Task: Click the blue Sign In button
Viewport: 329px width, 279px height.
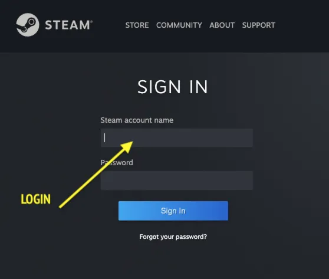Action: (x=173, y=211)
